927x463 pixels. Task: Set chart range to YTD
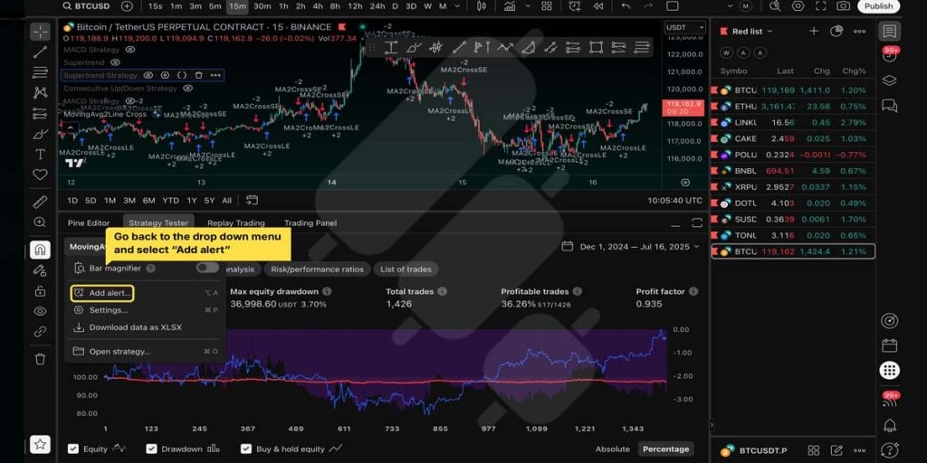[x=171, y=200]
